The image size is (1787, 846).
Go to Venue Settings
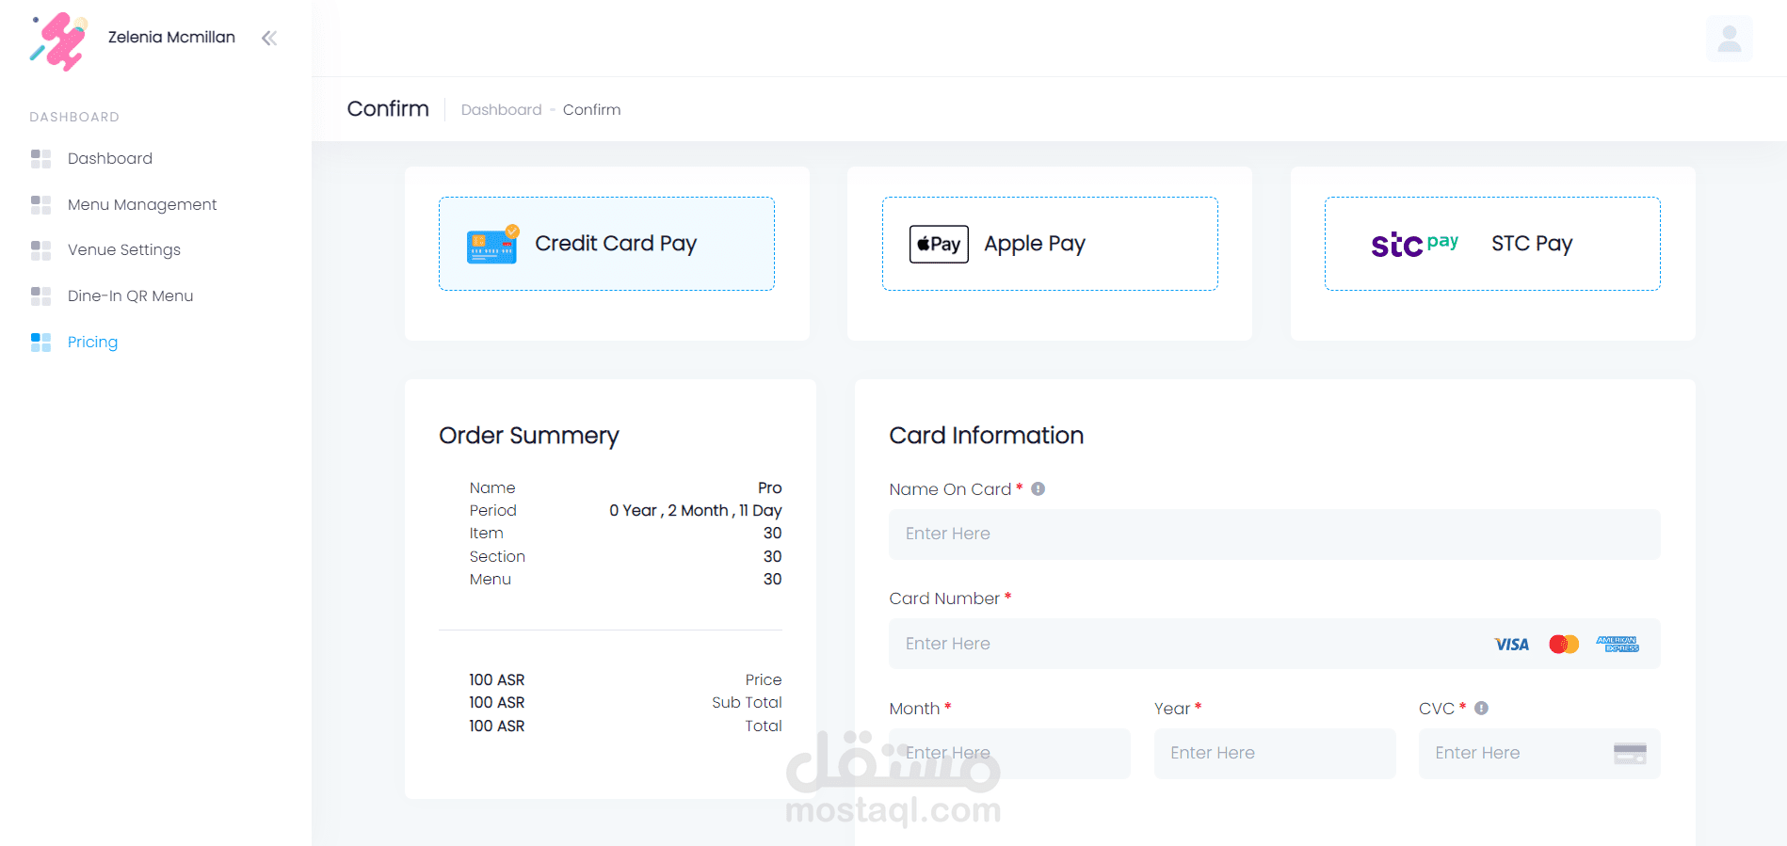[x=124, y=249]
